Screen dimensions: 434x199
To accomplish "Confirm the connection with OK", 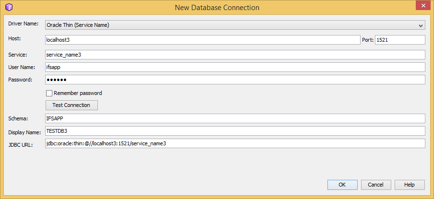I will 342,185.
